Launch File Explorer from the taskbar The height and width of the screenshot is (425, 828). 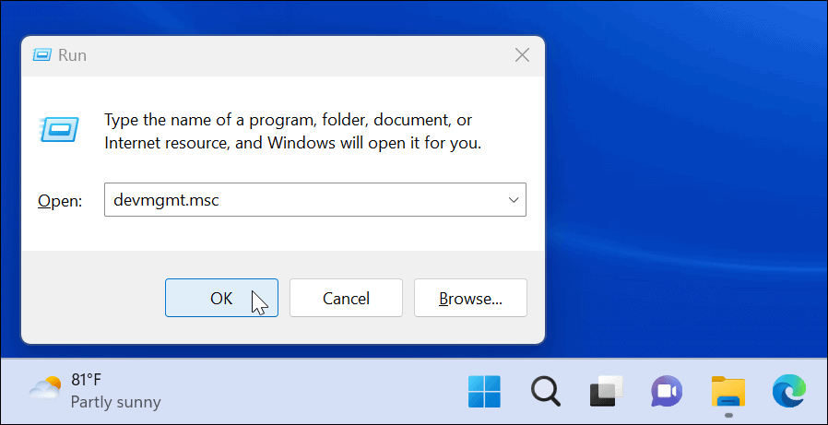click(727, 392)
